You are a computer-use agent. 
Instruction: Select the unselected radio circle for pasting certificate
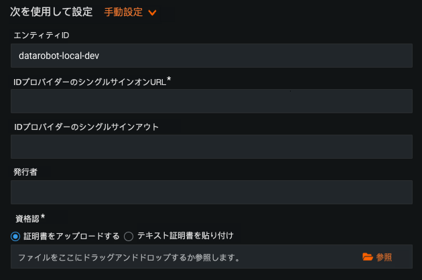(129, 236)
